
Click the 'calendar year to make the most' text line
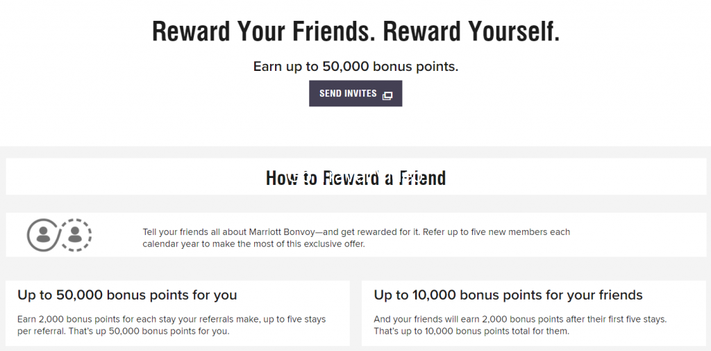[253, 244]
